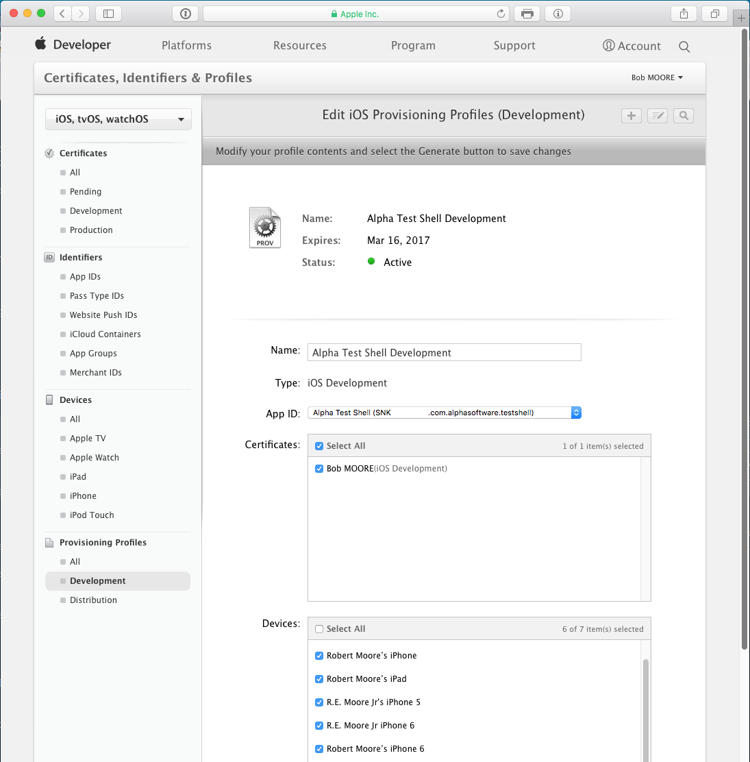The image size is (750, 762).
Task: Click the Certificates section seal icon
Action: pyautogui.click(x=49, y=153)
